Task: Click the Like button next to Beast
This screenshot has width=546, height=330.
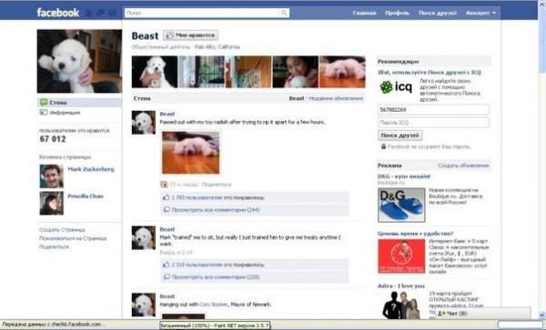Action: 191,35
